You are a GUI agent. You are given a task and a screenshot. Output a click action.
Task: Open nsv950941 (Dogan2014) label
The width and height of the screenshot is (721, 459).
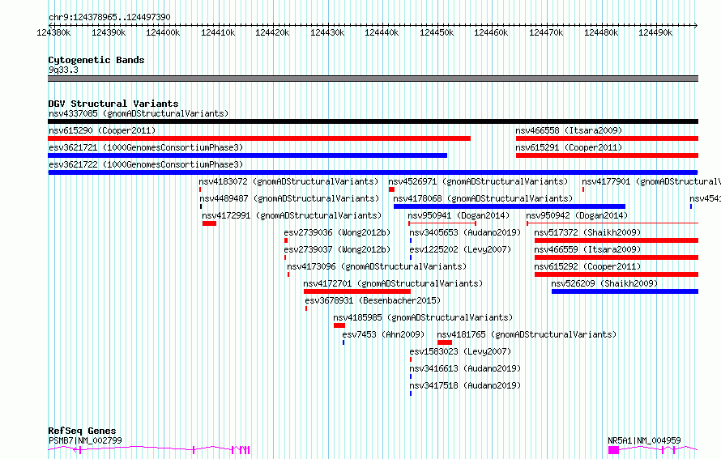tap(459, 215)
